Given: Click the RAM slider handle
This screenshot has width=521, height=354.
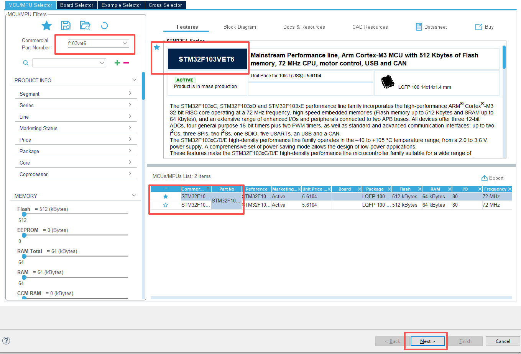Looking at the screenshot, I should tap(24, 277).
